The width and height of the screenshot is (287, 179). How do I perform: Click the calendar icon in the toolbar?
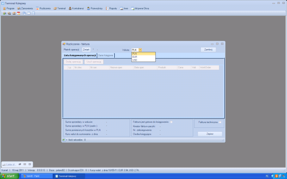click(19, 13)
